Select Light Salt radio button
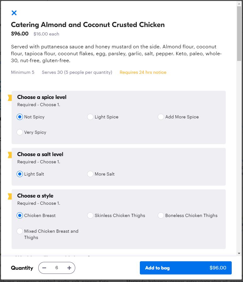Viewport: 243px width, 282px height. pyautogui.click(x=20, y=174)
